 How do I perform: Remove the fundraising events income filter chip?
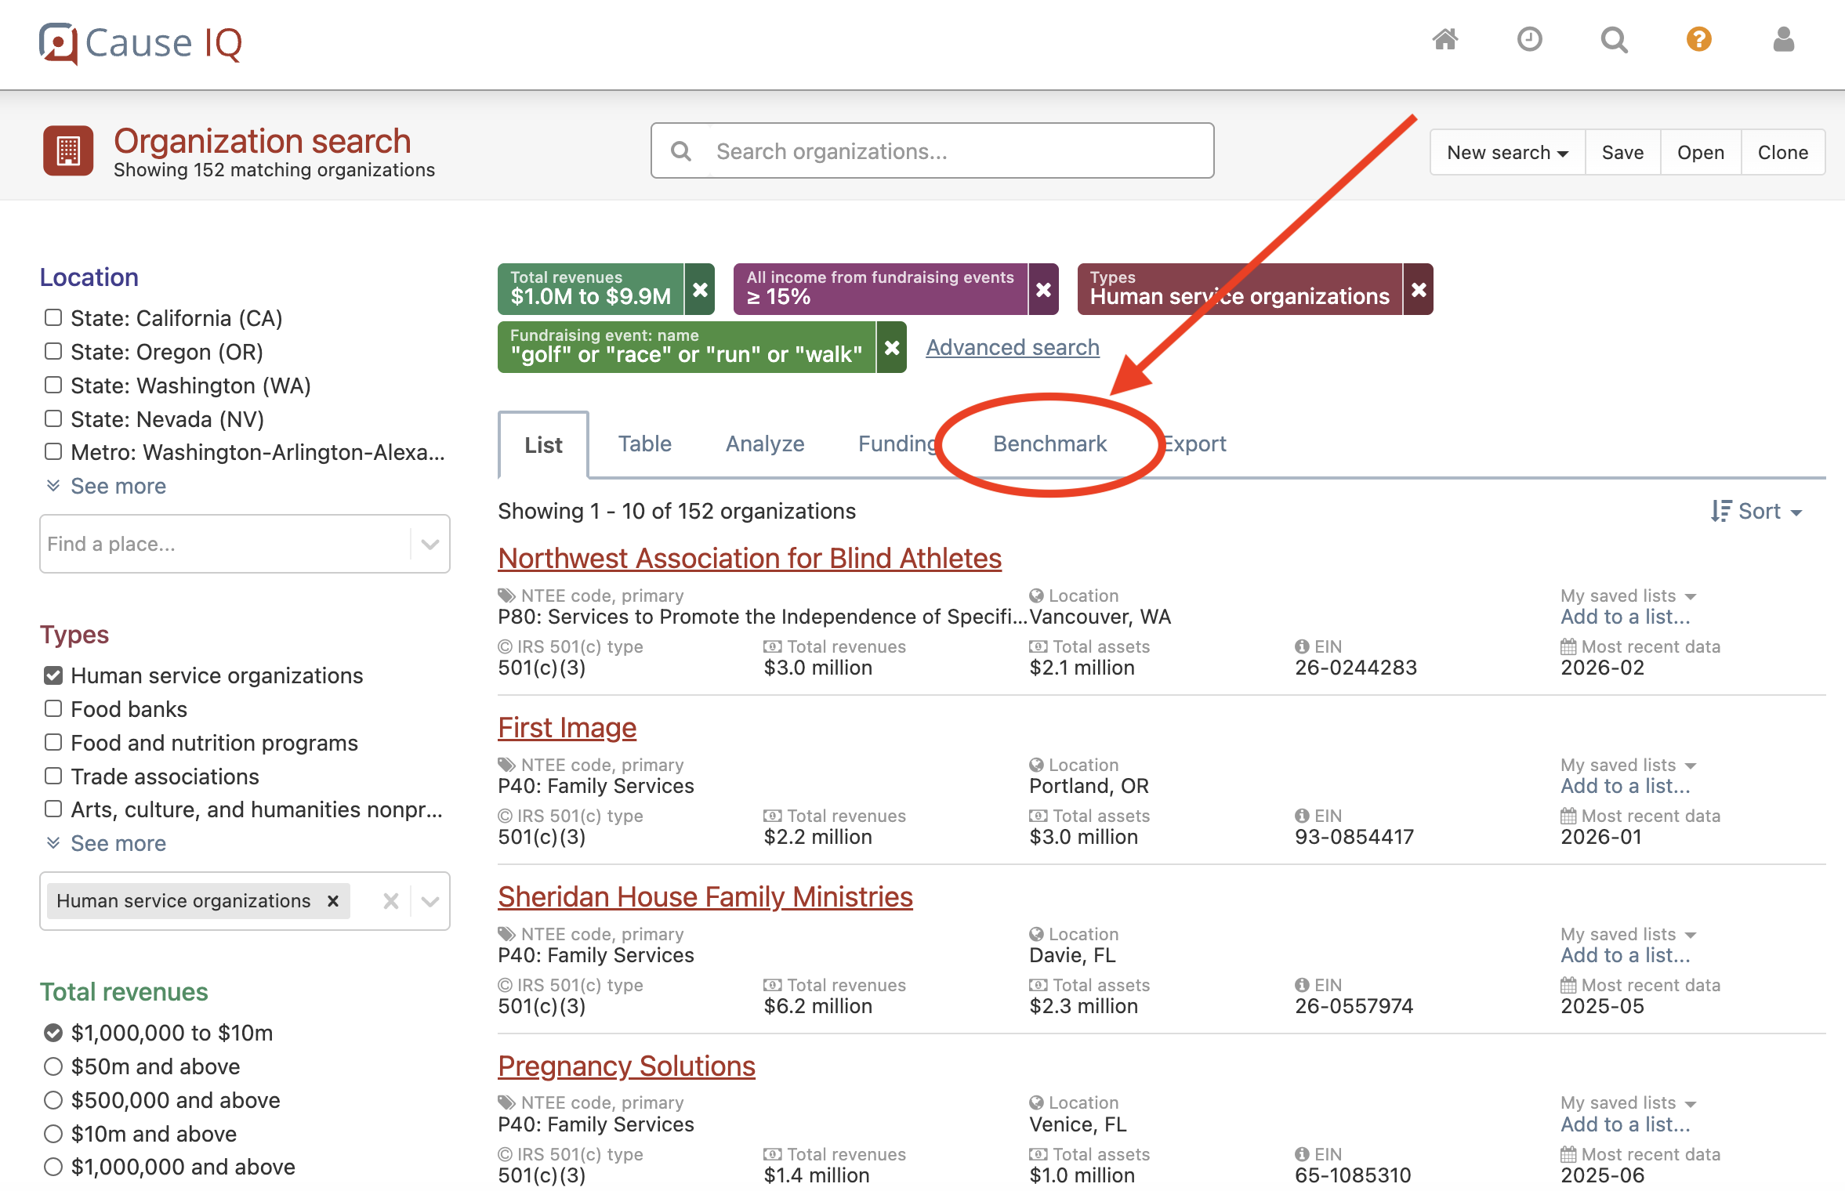point(1043,289)
